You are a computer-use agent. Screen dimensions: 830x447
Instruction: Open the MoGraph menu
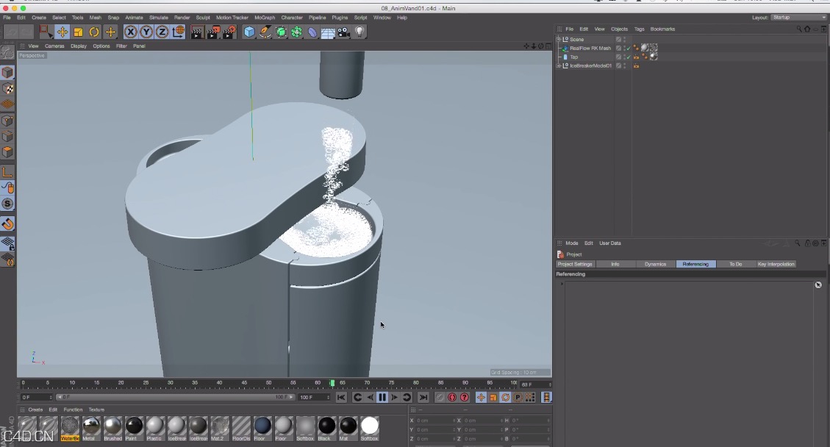[263, 17]
